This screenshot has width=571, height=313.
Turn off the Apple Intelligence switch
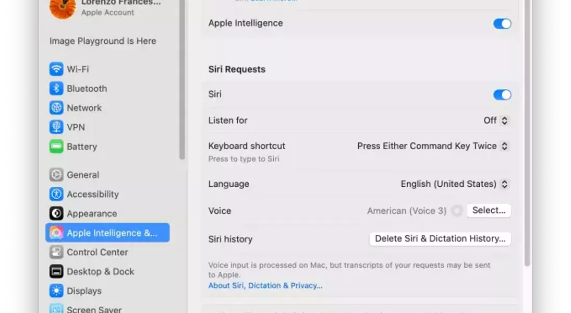click(502, 23)
